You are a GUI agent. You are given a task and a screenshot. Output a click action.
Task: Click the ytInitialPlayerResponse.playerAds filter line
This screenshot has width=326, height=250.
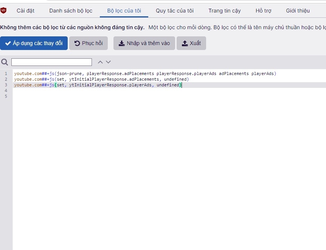coord(98,85)
